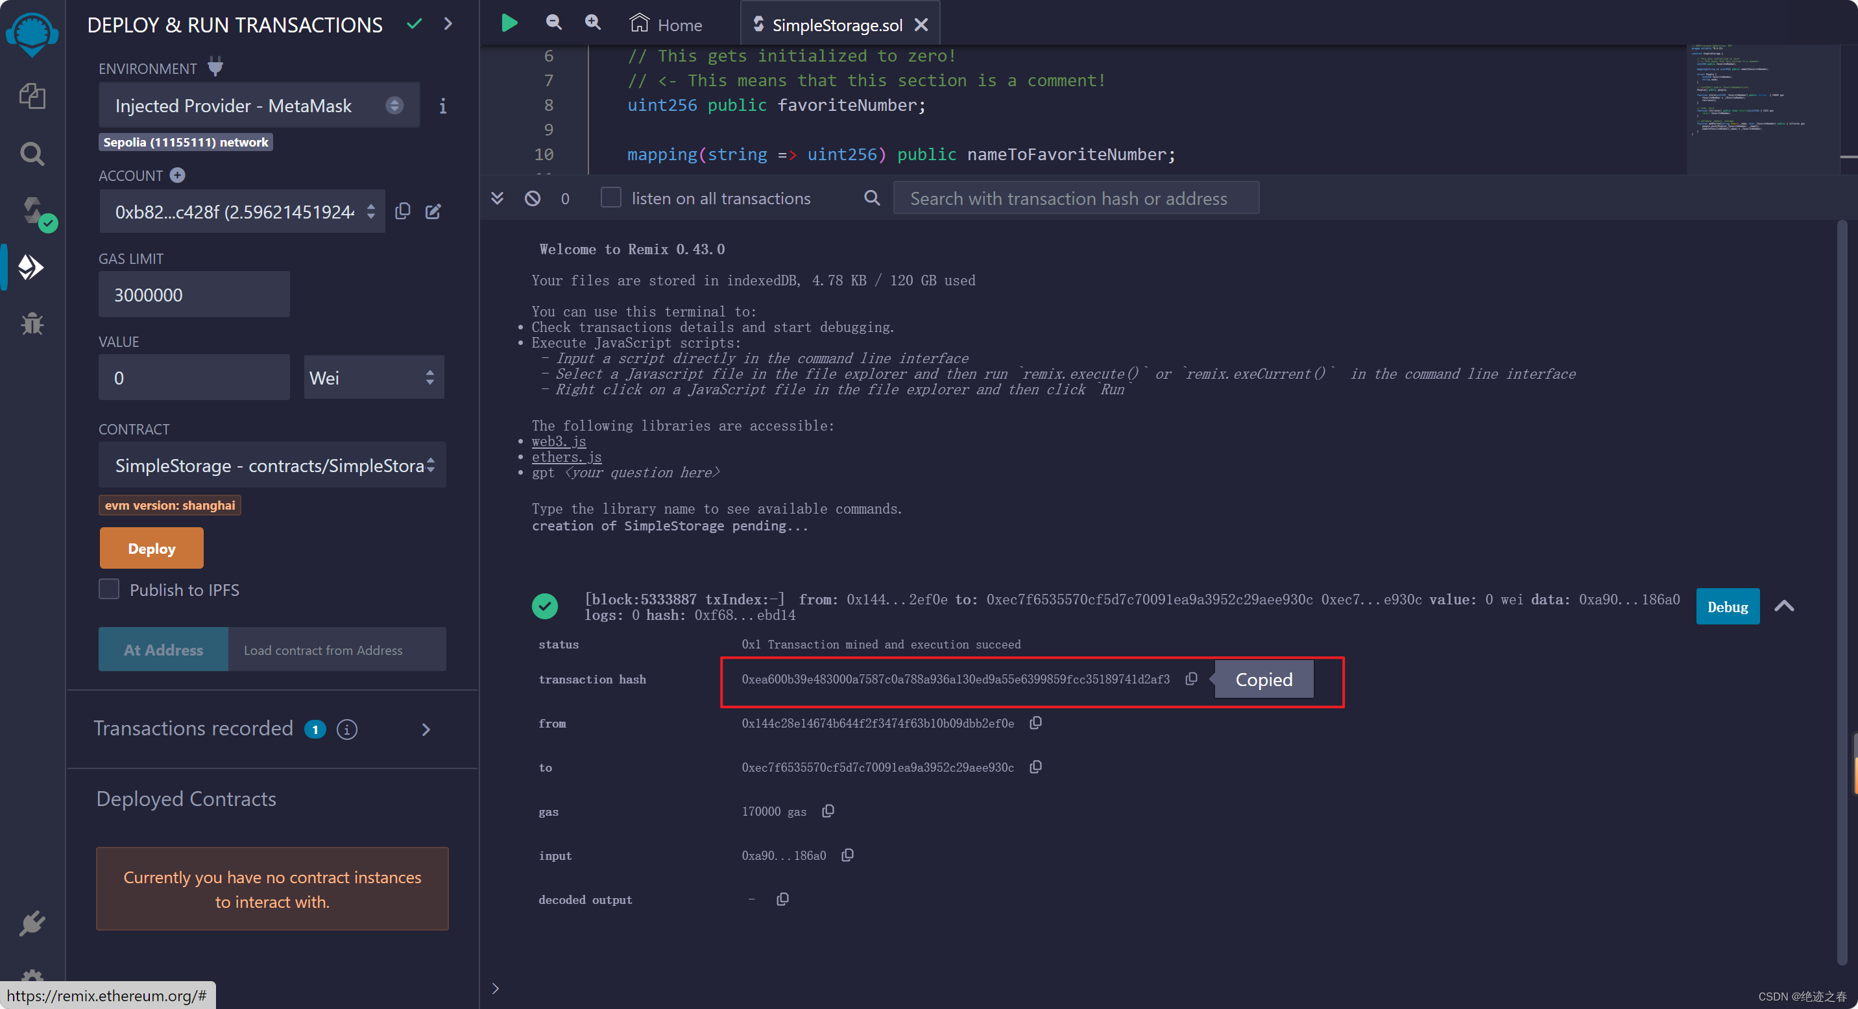This screenshot has width=1858, height=1009.
Task: Click the web3.js library link
Action: tap(558, 441)
